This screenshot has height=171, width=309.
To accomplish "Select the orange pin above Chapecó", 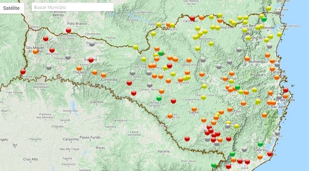I will (x=79, y=68).
